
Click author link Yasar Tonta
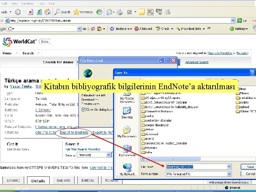tap(21, 86)
